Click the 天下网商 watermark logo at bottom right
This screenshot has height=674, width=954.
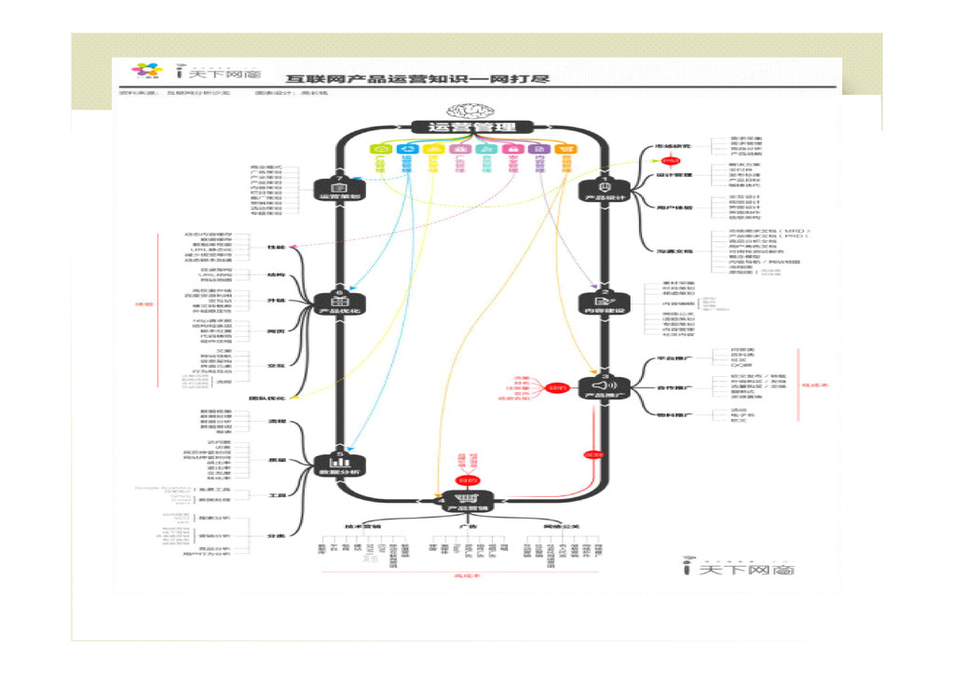coord(739,566)
